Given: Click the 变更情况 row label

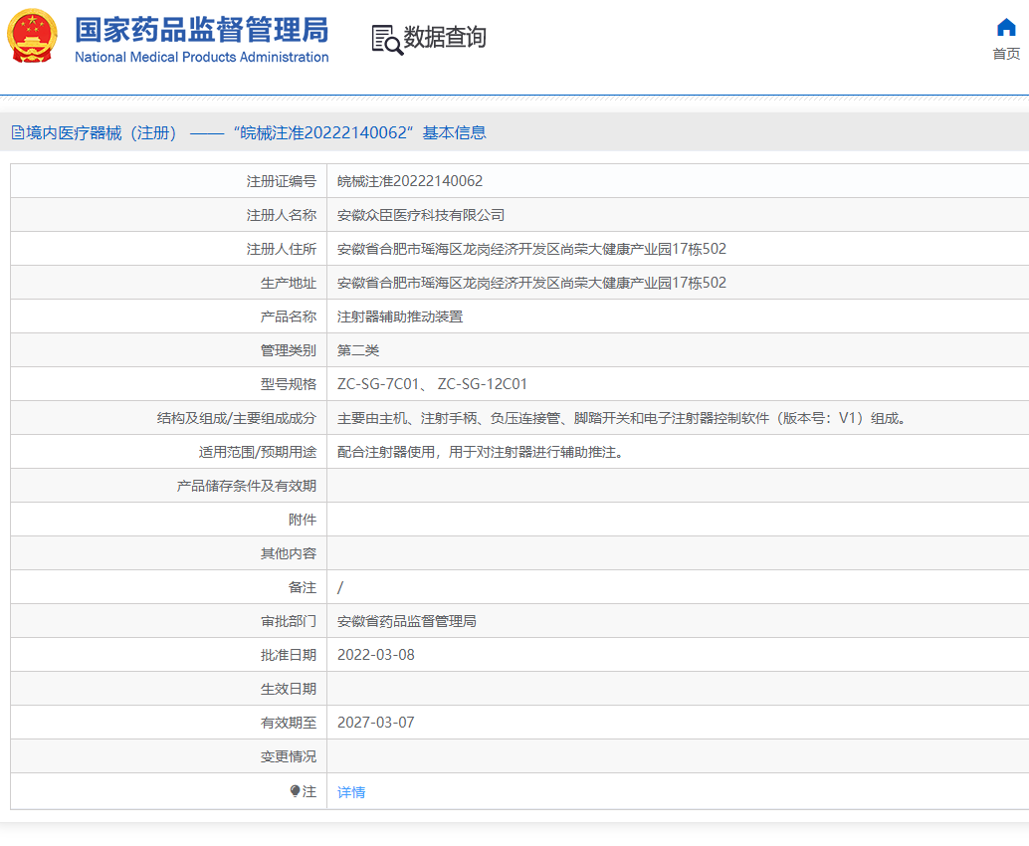Looking at the screenshot, I should 289,756.
